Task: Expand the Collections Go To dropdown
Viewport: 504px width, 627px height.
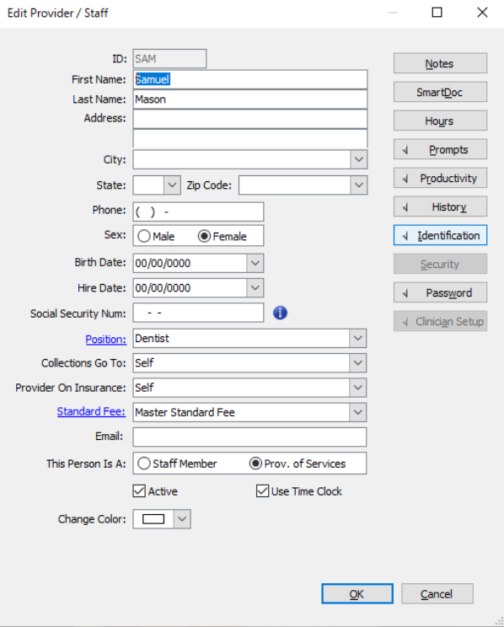Action: (358, 363)
